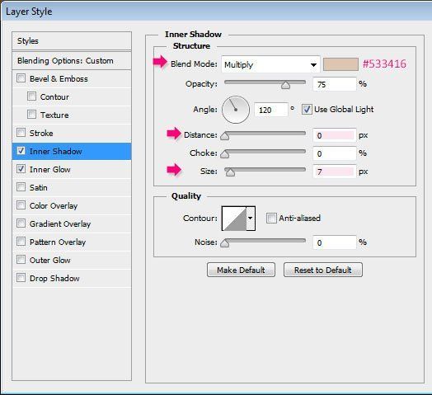Viewport: 432px width, 395px height.
Task: Click the Size slider handle
Action: [230, 172]
